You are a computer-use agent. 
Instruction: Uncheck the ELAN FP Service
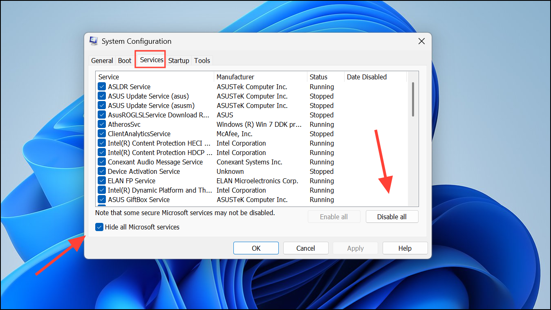tap(101, 180)
